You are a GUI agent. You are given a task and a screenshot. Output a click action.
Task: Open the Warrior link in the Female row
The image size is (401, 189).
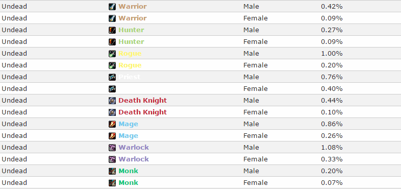click(133, 18)
